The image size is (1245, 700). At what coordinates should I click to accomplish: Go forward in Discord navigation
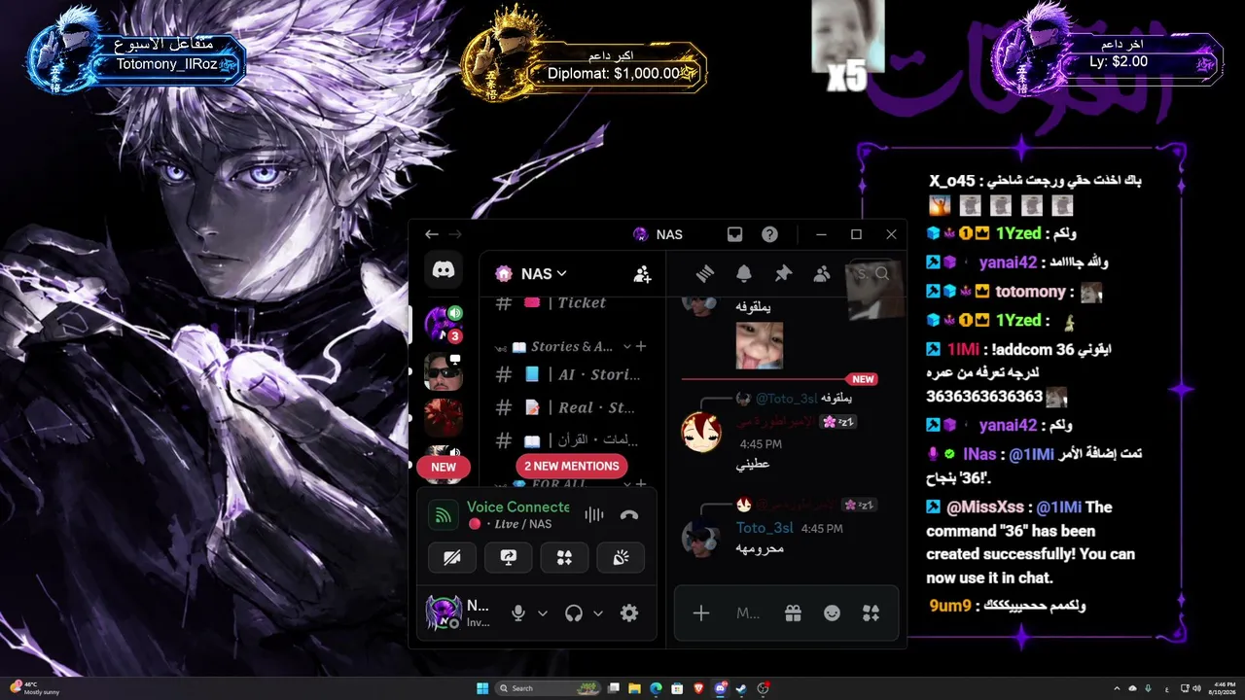[x=455, y=234]
